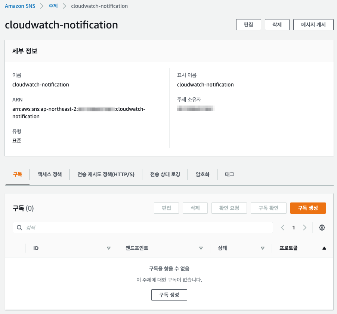The height and width of the screenshot is (314, 337).
Task: Click cloudwatch-notification value under 표시 이름
Action: [x=205, y=85]
